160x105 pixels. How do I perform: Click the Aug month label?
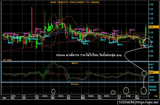[137, 98]
